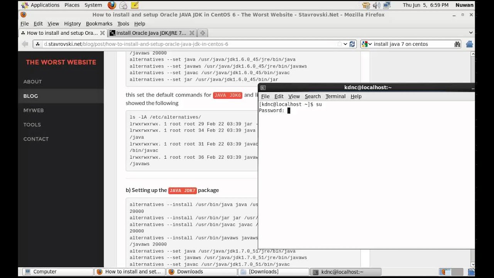Screen dimensions: 494x278
Task: Click 'ls -lA /etc/alternatives/' code line
Action: (165, 117)
